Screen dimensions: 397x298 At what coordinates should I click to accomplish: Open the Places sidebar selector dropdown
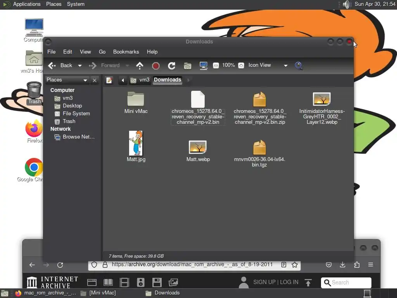[67, 80]
